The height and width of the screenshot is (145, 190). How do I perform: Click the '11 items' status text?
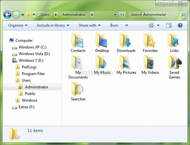[x=35, y=130]
